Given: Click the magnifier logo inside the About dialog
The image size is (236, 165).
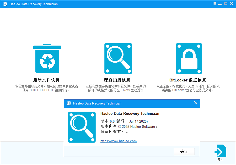Looking at the screenshot, I should [82, 127].
